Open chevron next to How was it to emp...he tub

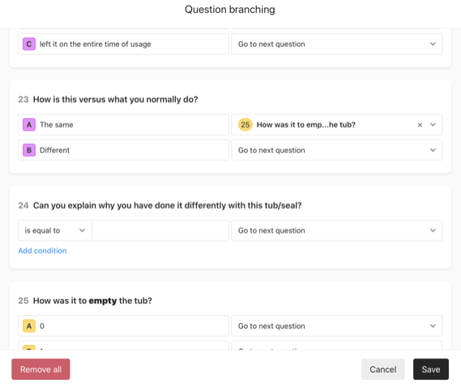pos(433,125)
